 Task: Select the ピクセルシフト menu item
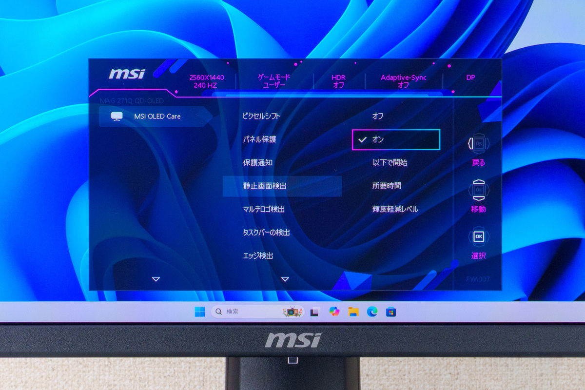point(262,117)
